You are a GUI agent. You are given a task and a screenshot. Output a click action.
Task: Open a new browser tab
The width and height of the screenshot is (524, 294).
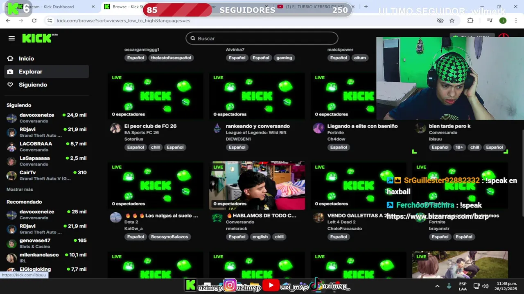[366, 7]
